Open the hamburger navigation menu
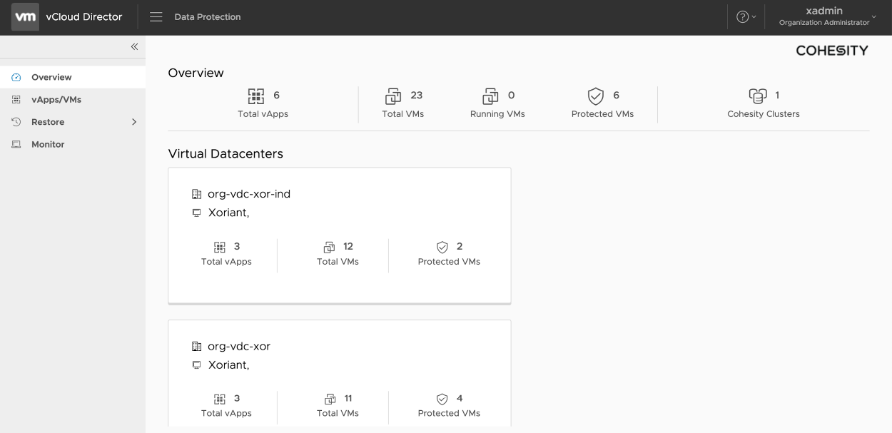Screen dimensions: 892x433 [x=156, y=17]
